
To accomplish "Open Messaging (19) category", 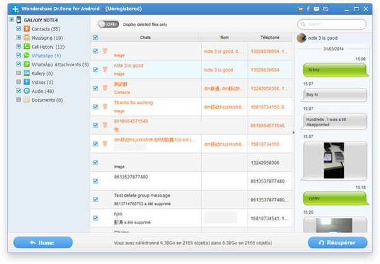I will point(47,38).
